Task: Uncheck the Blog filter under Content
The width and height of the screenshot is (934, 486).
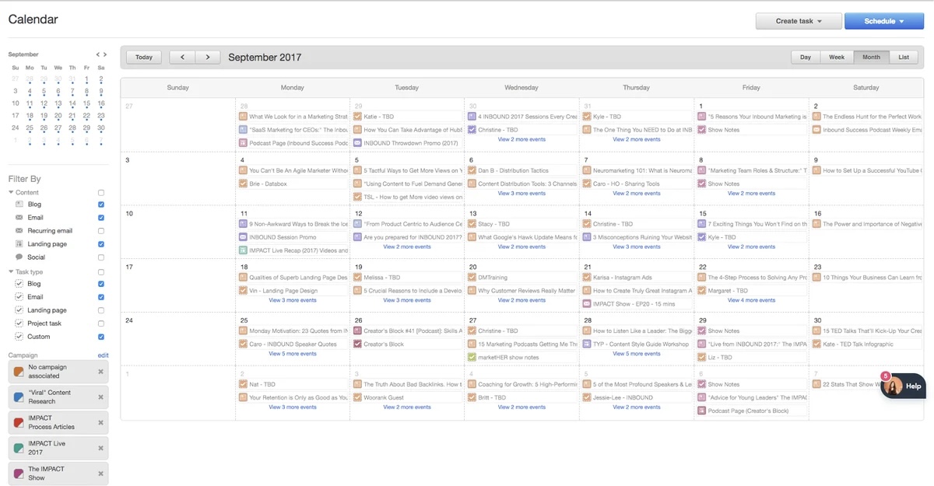Action: click(x=101, y=205)
